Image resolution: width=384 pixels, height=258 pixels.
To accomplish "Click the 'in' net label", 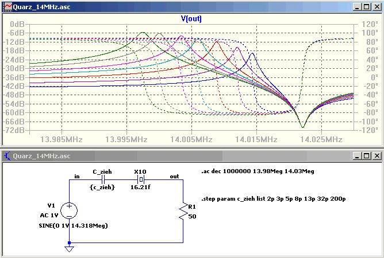I will coord(77,177).
